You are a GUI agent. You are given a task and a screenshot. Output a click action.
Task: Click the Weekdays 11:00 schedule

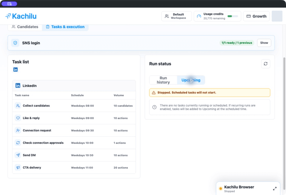coord(82,168)
